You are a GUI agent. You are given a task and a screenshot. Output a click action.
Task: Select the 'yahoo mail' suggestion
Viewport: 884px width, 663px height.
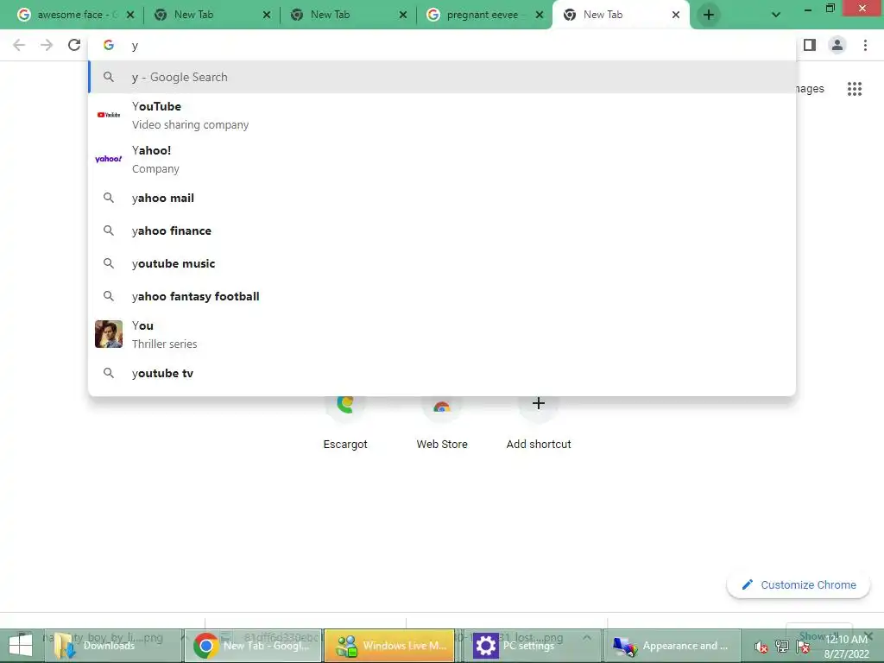click(442, 198)
